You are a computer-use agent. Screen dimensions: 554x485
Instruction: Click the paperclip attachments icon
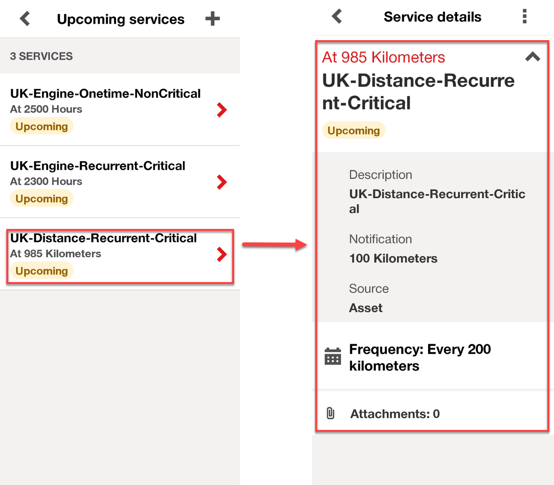331,413
